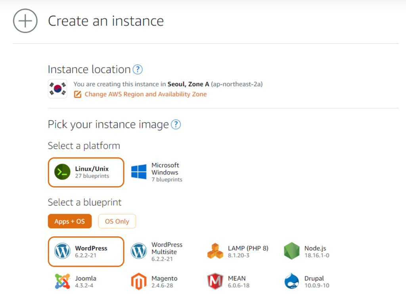Viewport: 406px width, 297px height.
Task: Select the Linux/Unix platform card
Action: click(86, 172)
